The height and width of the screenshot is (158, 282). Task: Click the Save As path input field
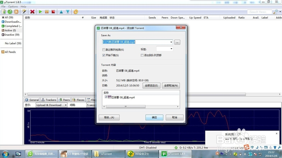tap(136, 42)
